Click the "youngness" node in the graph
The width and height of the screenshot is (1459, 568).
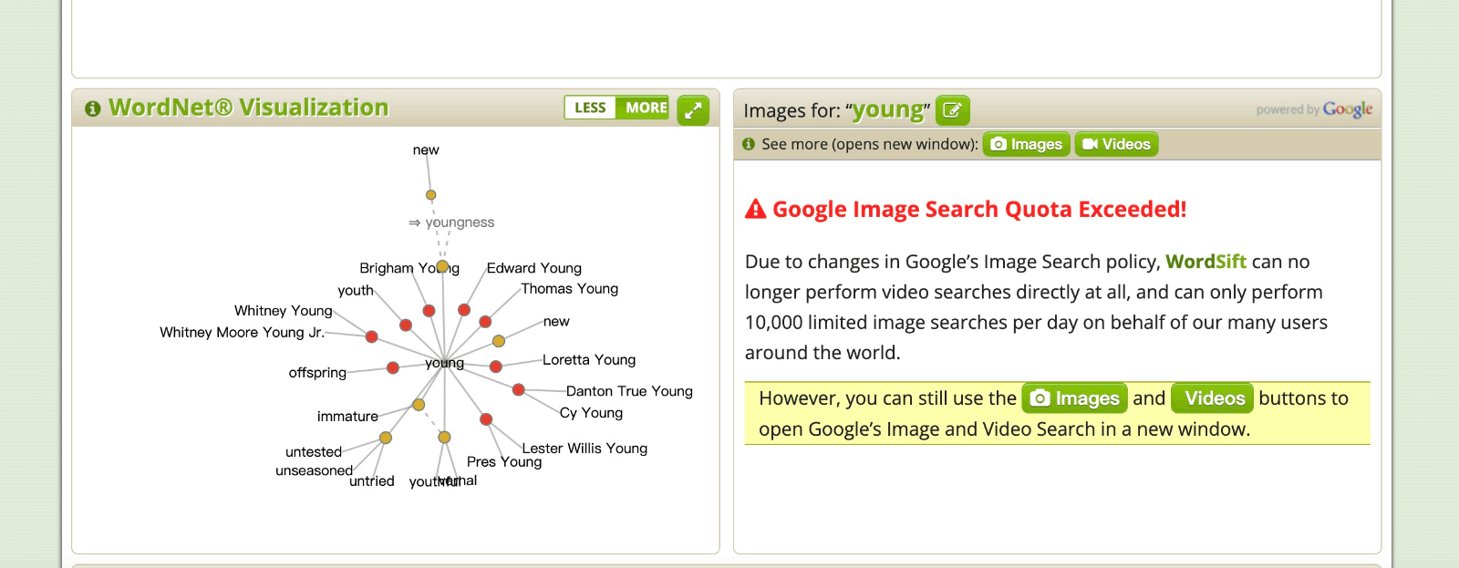coord(459,222)
